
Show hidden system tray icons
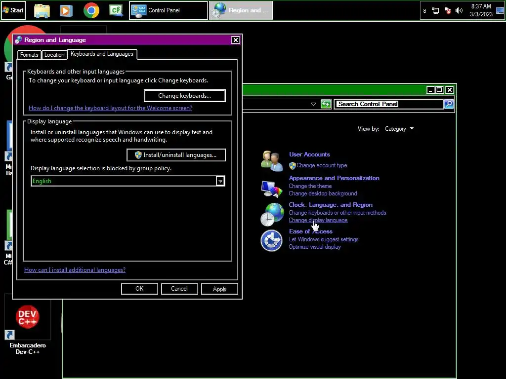424,11
